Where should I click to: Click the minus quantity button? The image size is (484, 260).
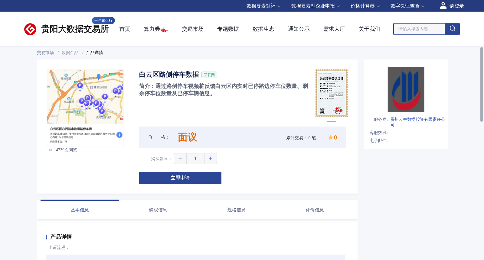pyautogui.click(x=180, y=159)
